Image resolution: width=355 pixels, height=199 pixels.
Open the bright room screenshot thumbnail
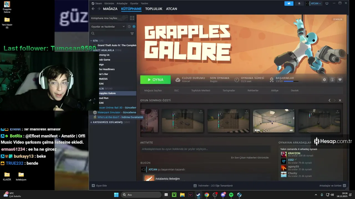point(274,121)
